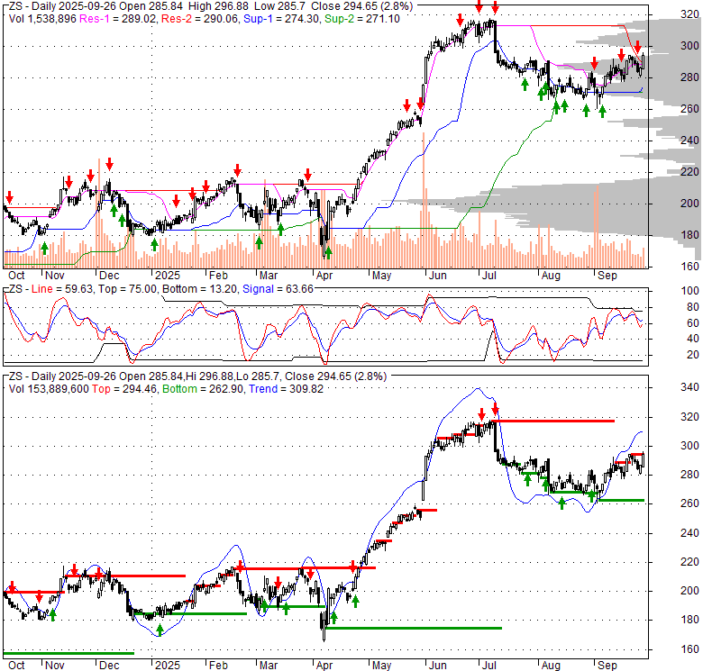703x671 pixels.
Task: Click the 'Vol 153,889,600' text in bottom chart
Action: tap(49, 389)
